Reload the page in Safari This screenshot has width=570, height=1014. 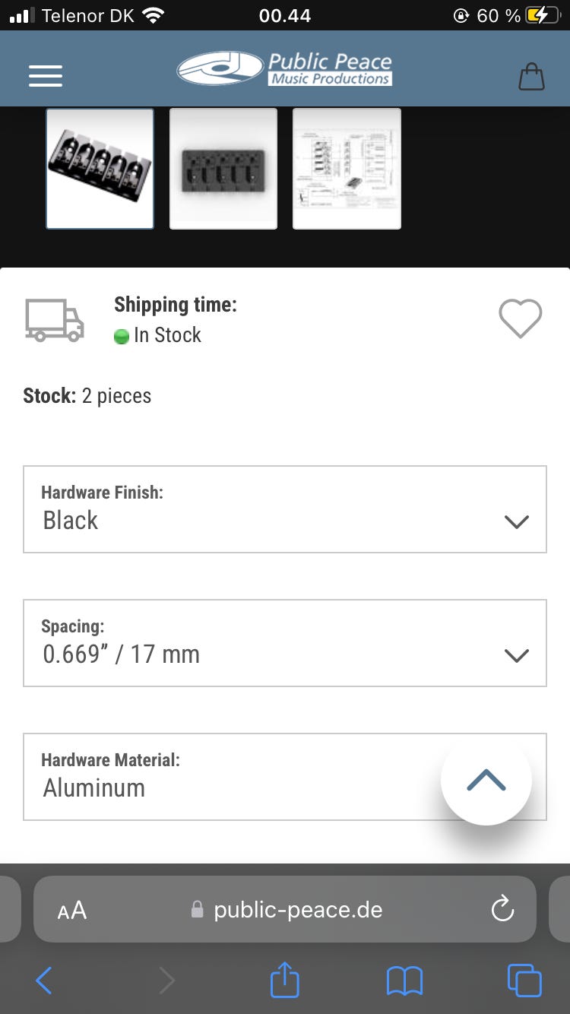(x=502, y=909)
